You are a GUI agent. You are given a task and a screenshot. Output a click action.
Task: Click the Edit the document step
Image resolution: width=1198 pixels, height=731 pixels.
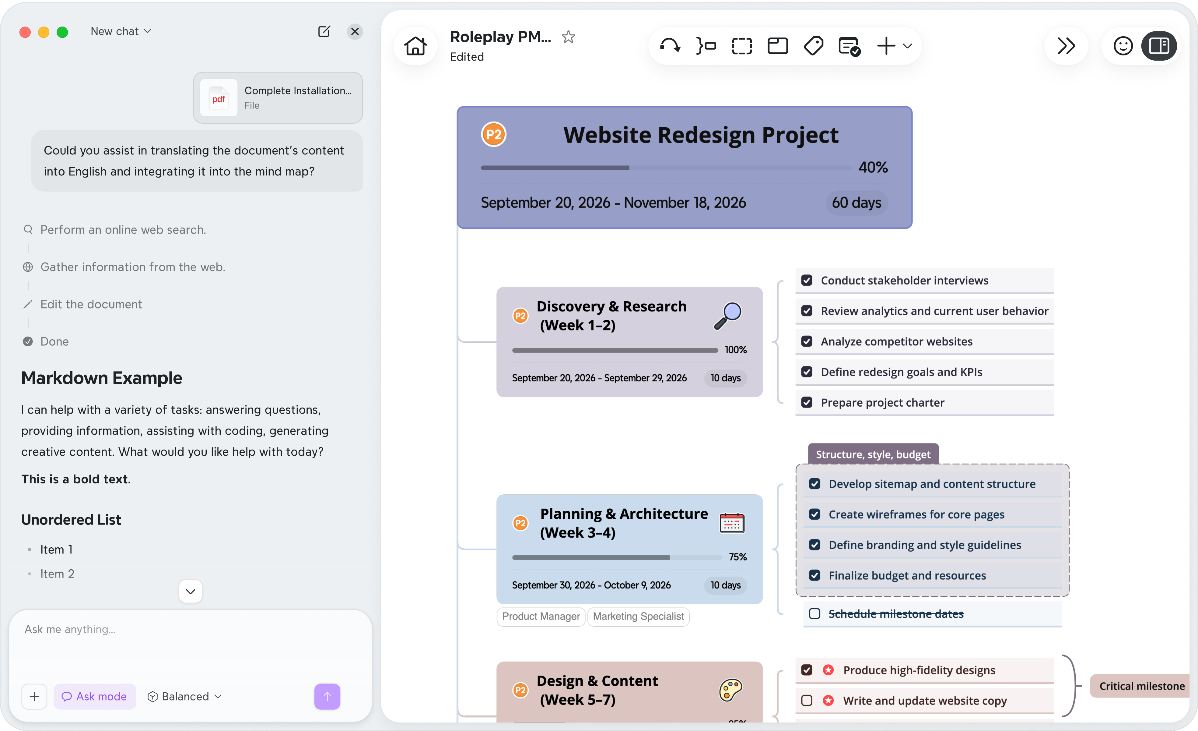pos(91,304)
